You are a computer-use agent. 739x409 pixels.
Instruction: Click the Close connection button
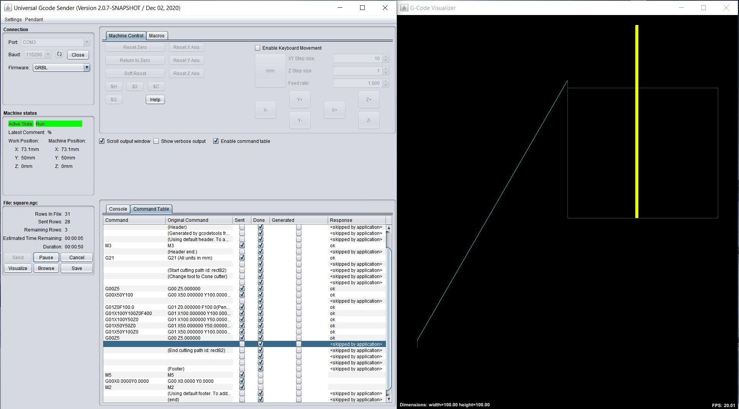78,55
